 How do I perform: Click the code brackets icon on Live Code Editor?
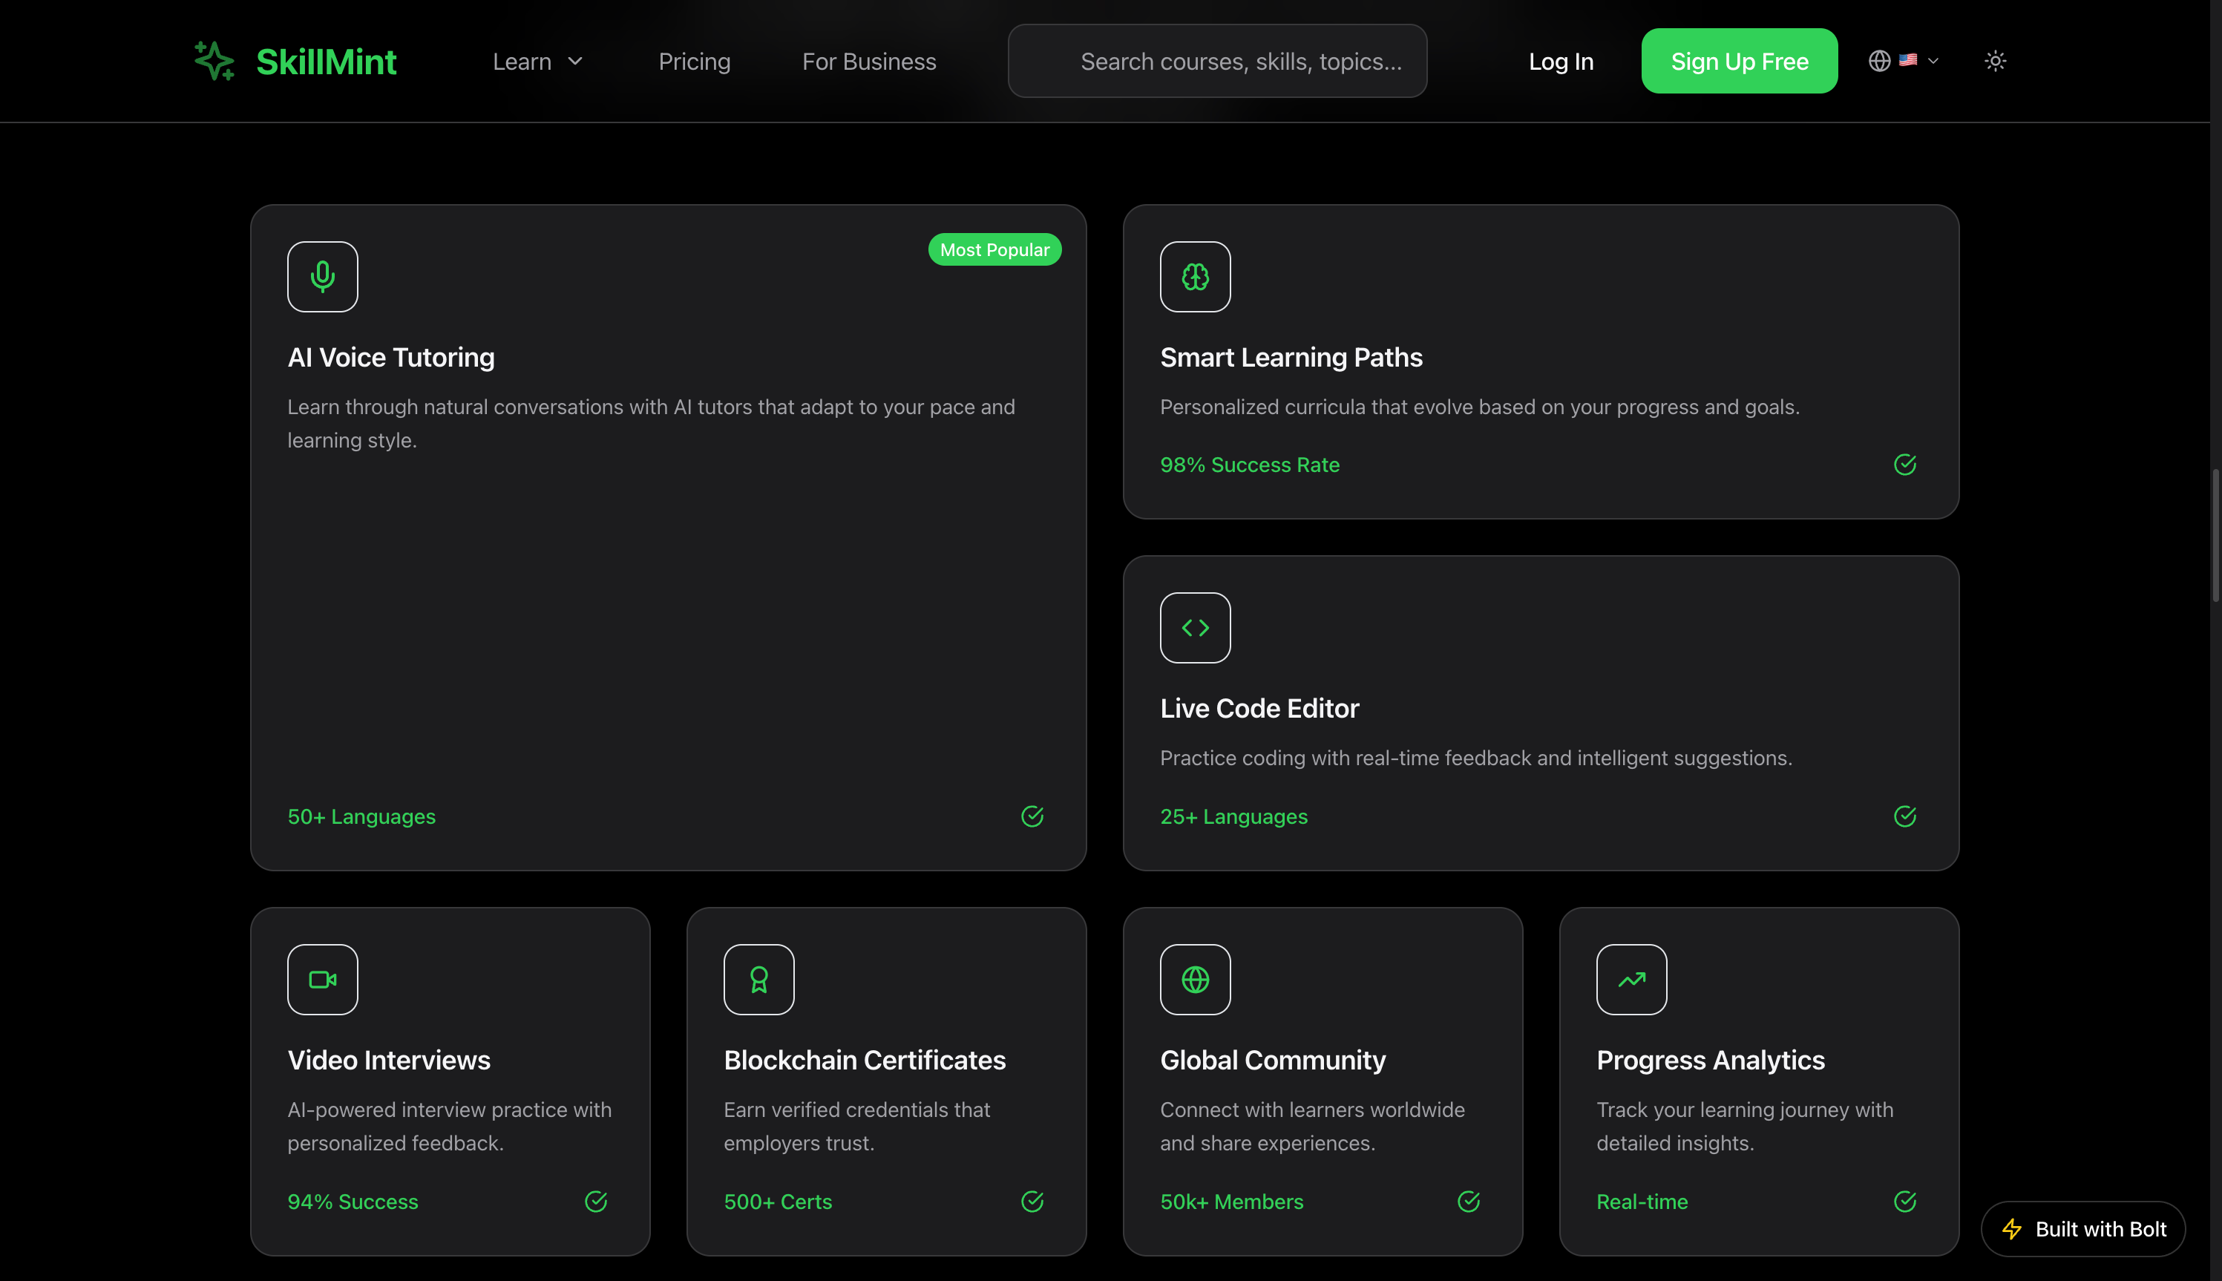pos(1195,627)
